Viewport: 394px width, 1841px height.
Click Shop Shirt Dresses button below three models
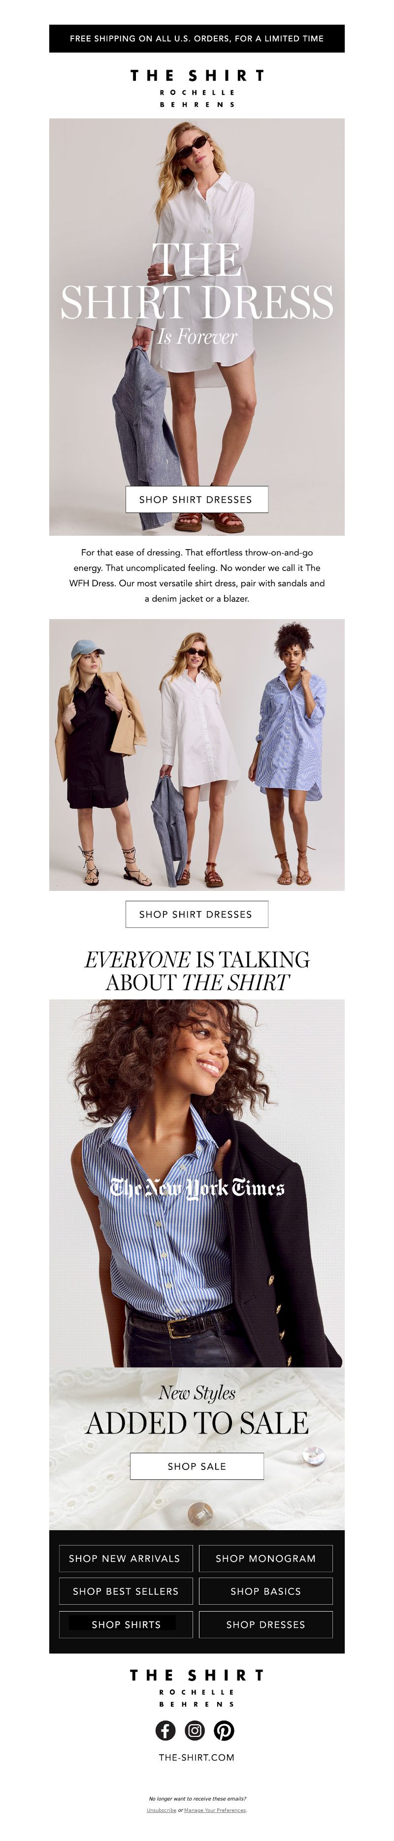click(197, 914)
